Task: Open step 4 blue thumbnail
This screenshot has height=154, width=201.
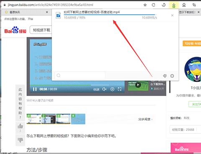Action: coord(78,119)
